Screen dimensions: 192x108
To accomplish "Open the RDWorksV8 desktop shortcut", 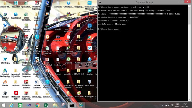I will 16,38.
